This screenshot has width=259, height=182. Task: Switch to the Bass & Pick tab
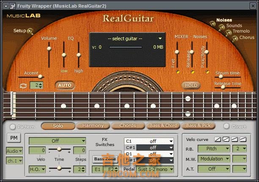click(198, 126)
